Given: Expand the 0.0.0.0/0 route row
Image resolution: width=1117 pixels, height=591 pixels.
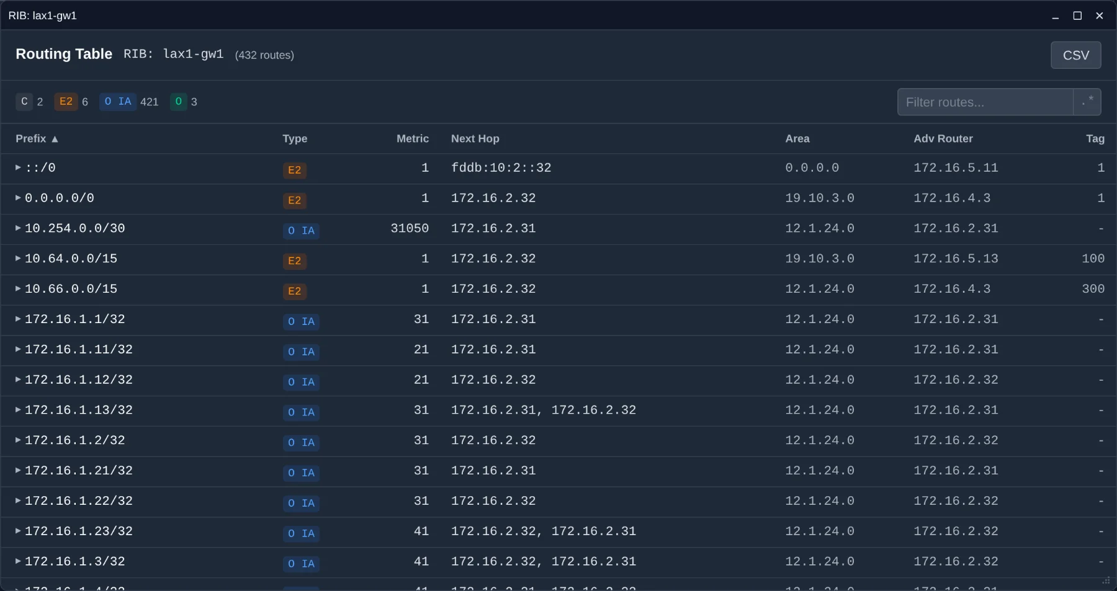Looking at the screenshot, I should pos(18,198).
